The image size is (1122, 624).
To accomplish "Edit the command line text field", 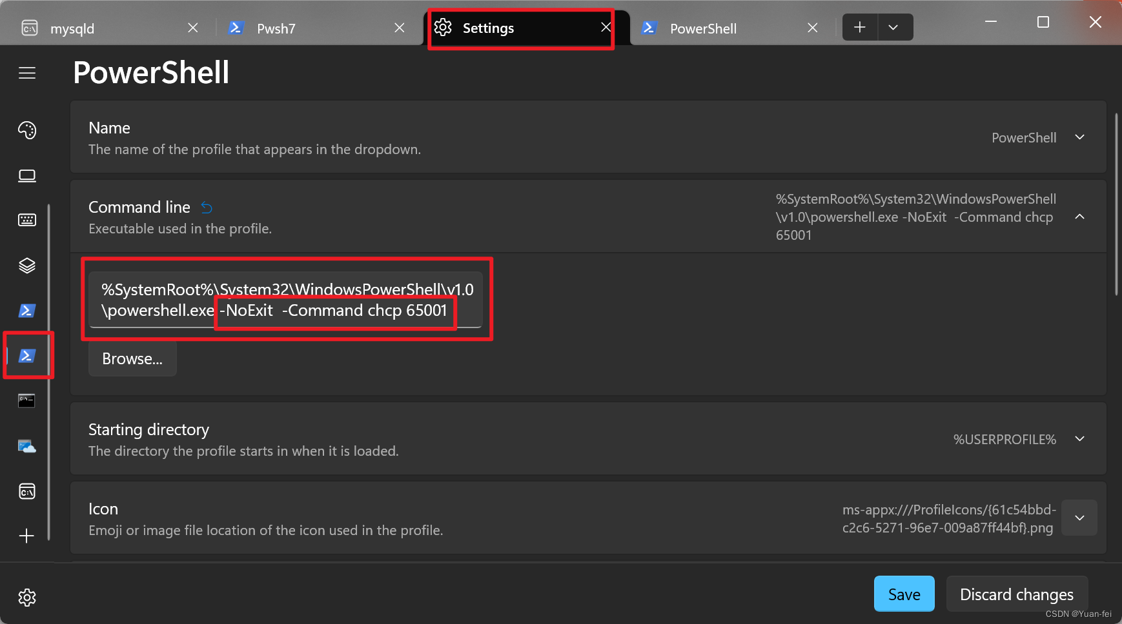I will [285, 300].
